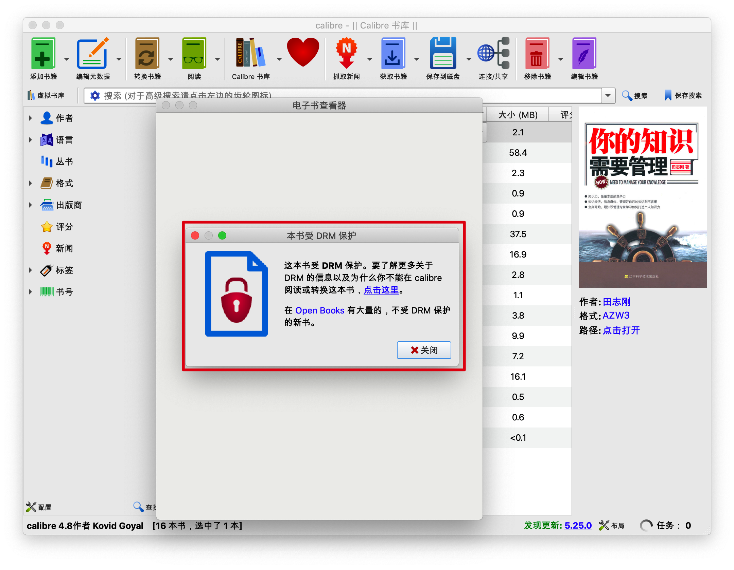Select 评分 (Rating) in tag browser
The image size is (734, 570).
pos(64,227)
